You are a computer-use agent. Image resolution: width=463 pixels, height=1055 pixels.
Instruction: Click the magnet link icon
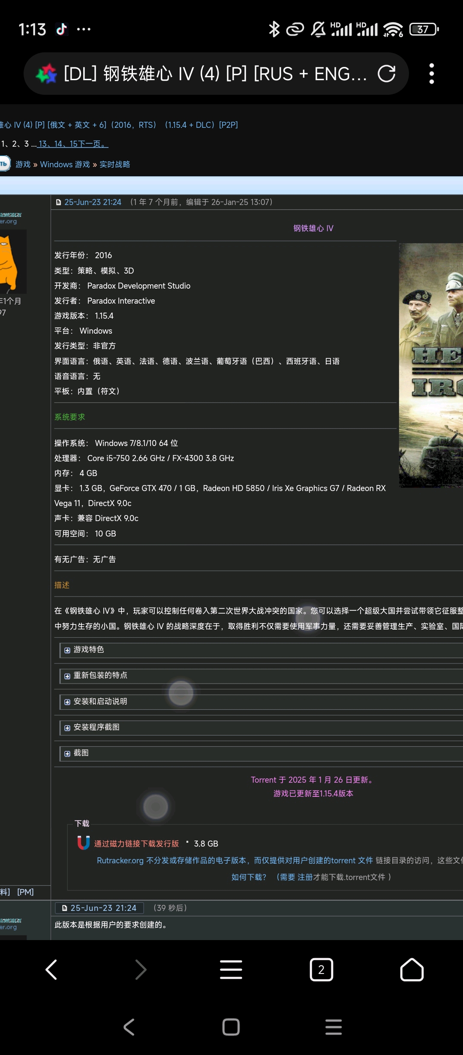[x=83, y=843]
